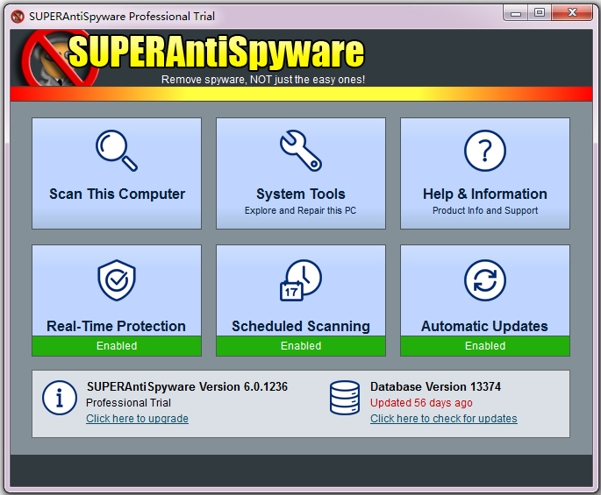Close the SUPERAntiSpyware window

click(x=572, y=13)
